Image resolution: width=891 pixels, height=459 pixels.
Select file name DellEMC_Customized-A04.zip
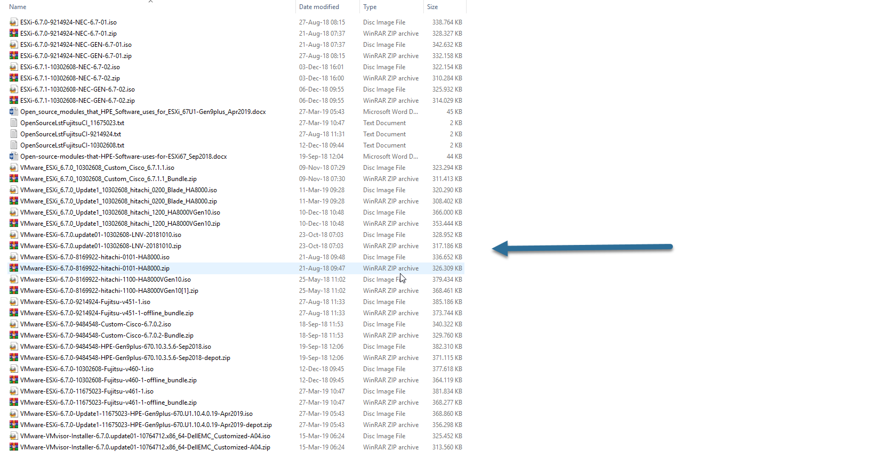pyautogui.click(x=145, y=447)
